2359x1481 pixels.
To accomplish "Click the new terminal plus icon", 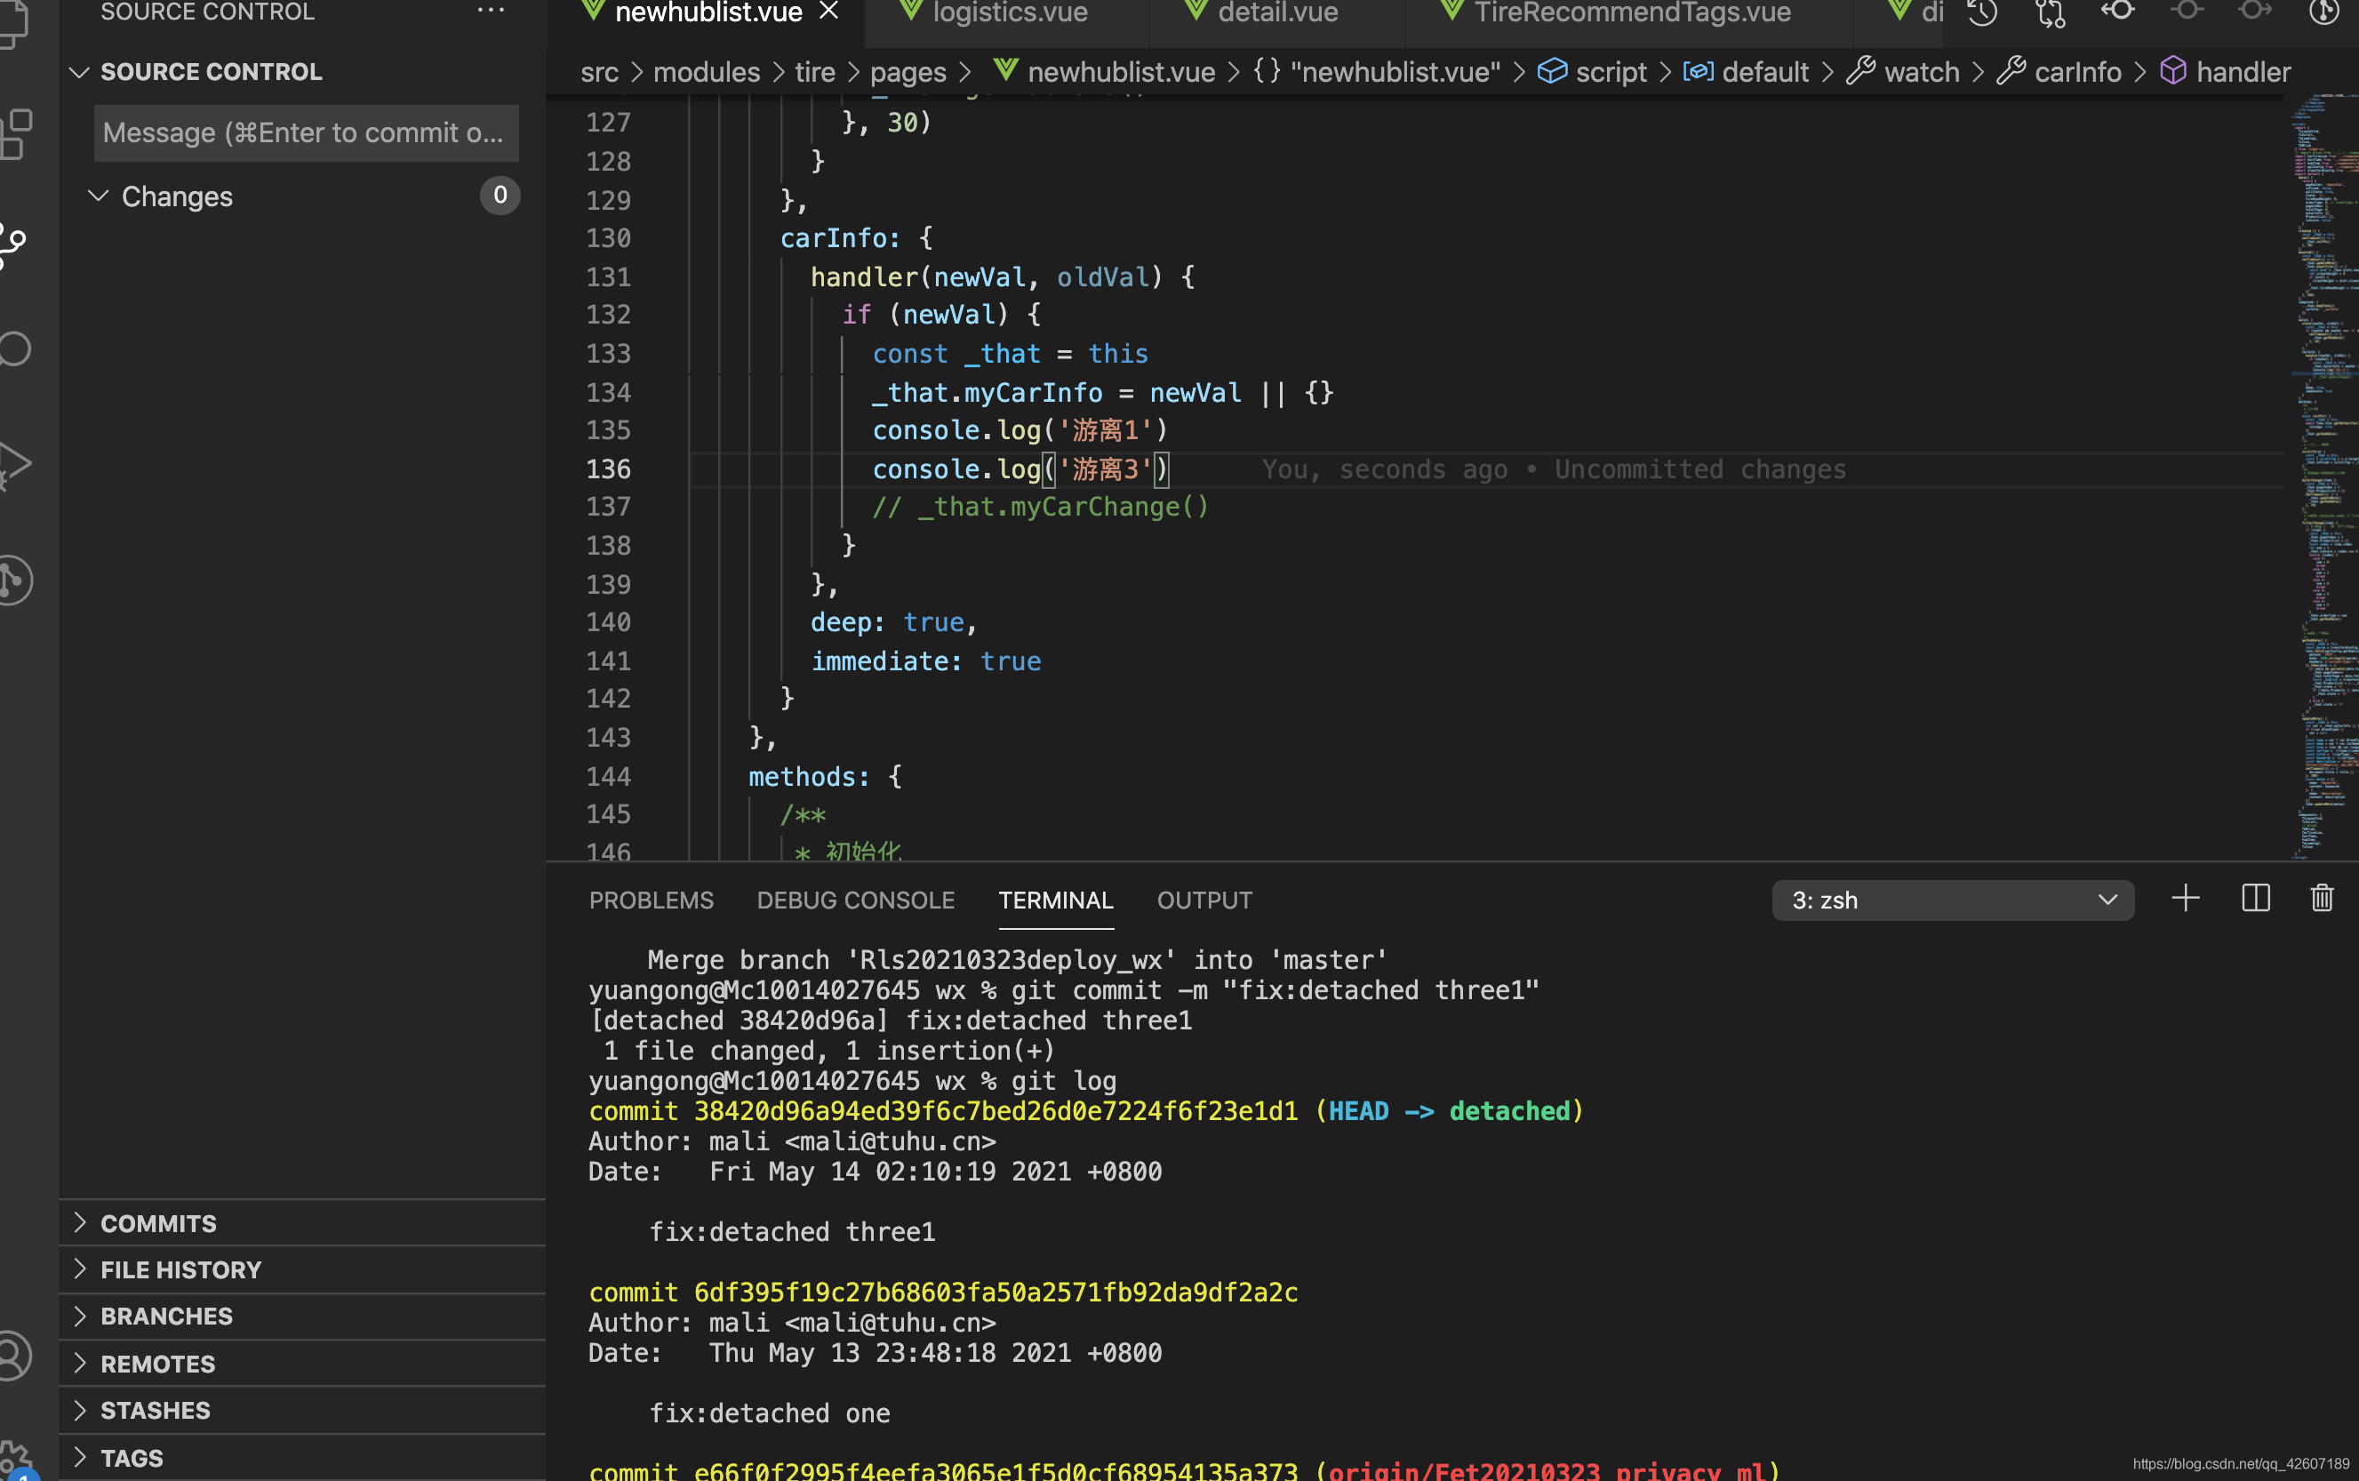I will click(2185, 900).
